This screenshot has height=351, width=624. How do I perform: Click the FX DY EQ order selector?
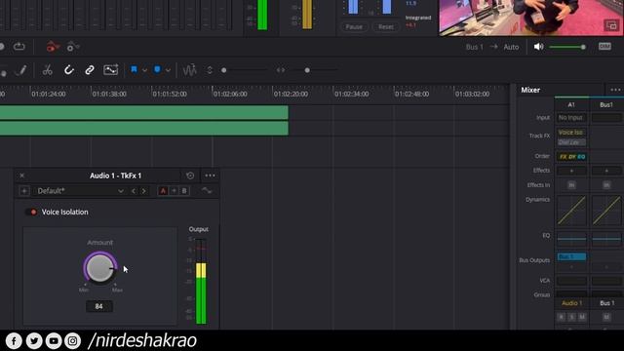(x=572, y=157)
